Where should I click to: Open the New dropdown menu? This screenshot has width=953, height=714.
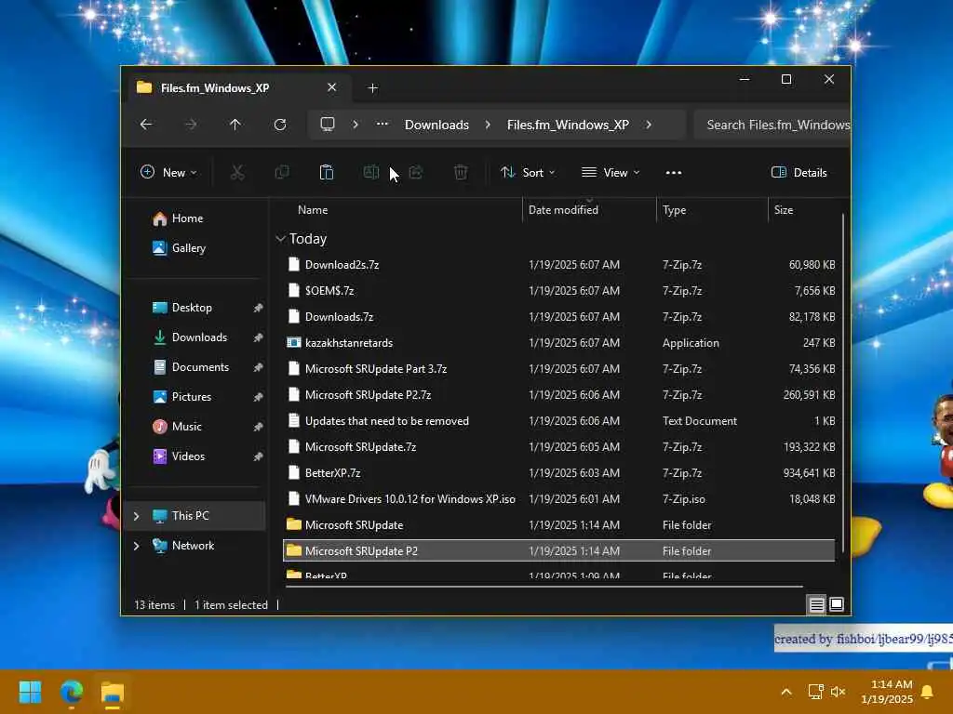168,172
